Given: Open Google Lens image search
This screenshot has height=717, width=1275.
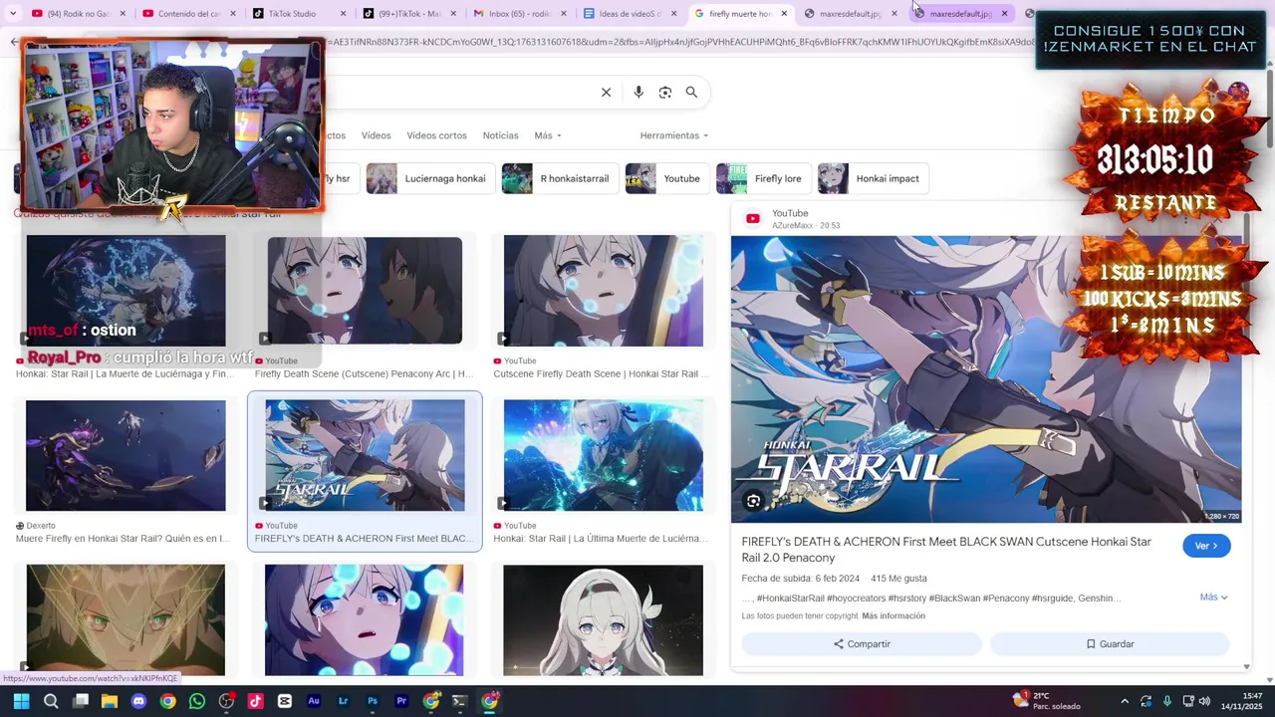Looking at the screenshot, I should 665,93.
